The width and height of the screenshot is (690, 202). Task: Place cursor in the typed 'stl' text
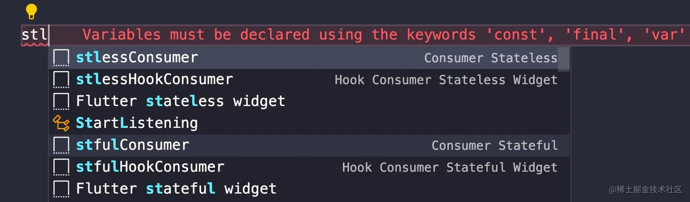[35, 35]
